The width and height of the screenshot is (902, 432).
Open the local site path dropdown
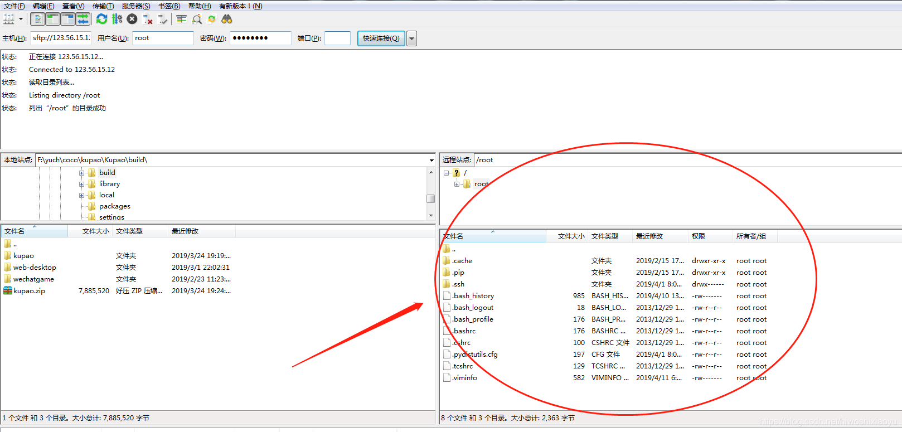tap(431, 160)
